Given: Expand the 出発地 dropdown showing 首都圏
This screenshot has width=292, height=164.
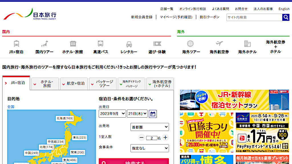Looking at the screenshot, I should pyautogui.click(x=149, y=127).
